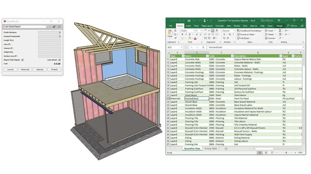Increase font size with the large A icon
311x174 pixels.
tap(197, 34)
